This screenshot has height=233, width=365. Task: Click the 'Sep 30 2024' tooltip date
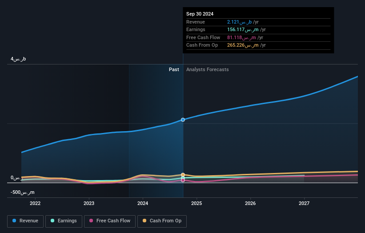tap(200, 14)
